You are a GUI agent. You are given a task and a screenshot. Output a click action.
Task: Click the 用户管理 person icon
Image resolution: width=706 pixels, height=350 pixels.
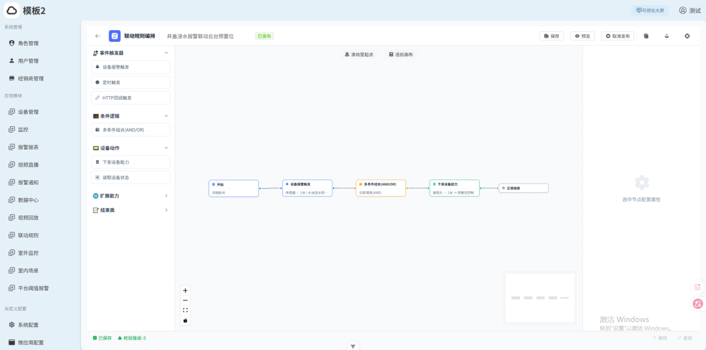(12, 61)
